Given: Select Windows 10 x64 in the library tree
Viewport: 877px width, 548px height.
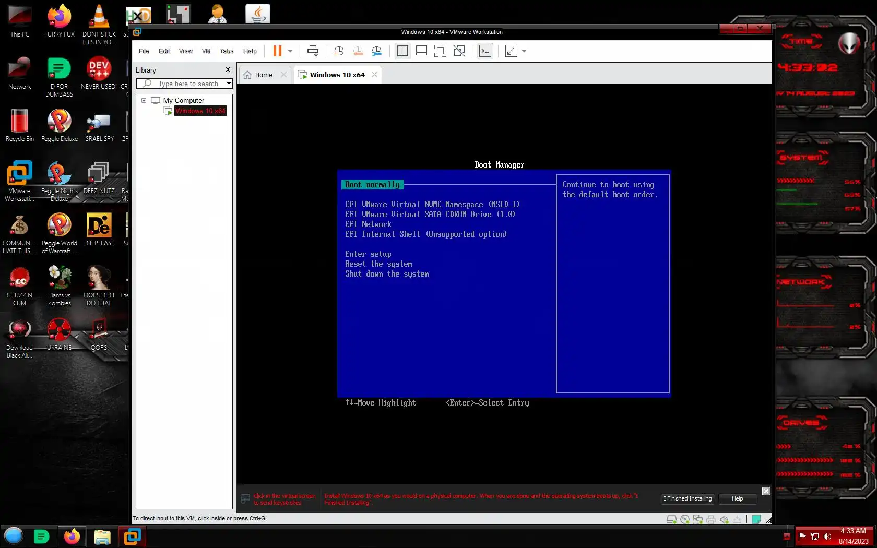Looking at the screenshot, I should [x=200, y=111].
